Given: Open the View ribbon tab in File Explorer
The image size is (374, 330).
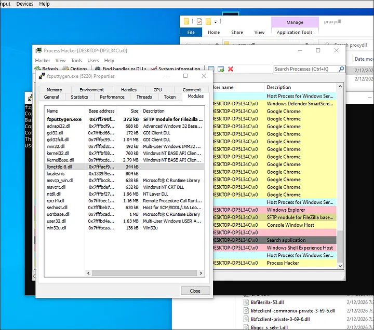Looking at the screenshot, I should click(259, 32).
